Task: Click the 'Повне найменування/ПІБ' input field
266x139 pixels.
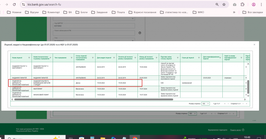Action: pyautogui.click(x=94, y=33)
